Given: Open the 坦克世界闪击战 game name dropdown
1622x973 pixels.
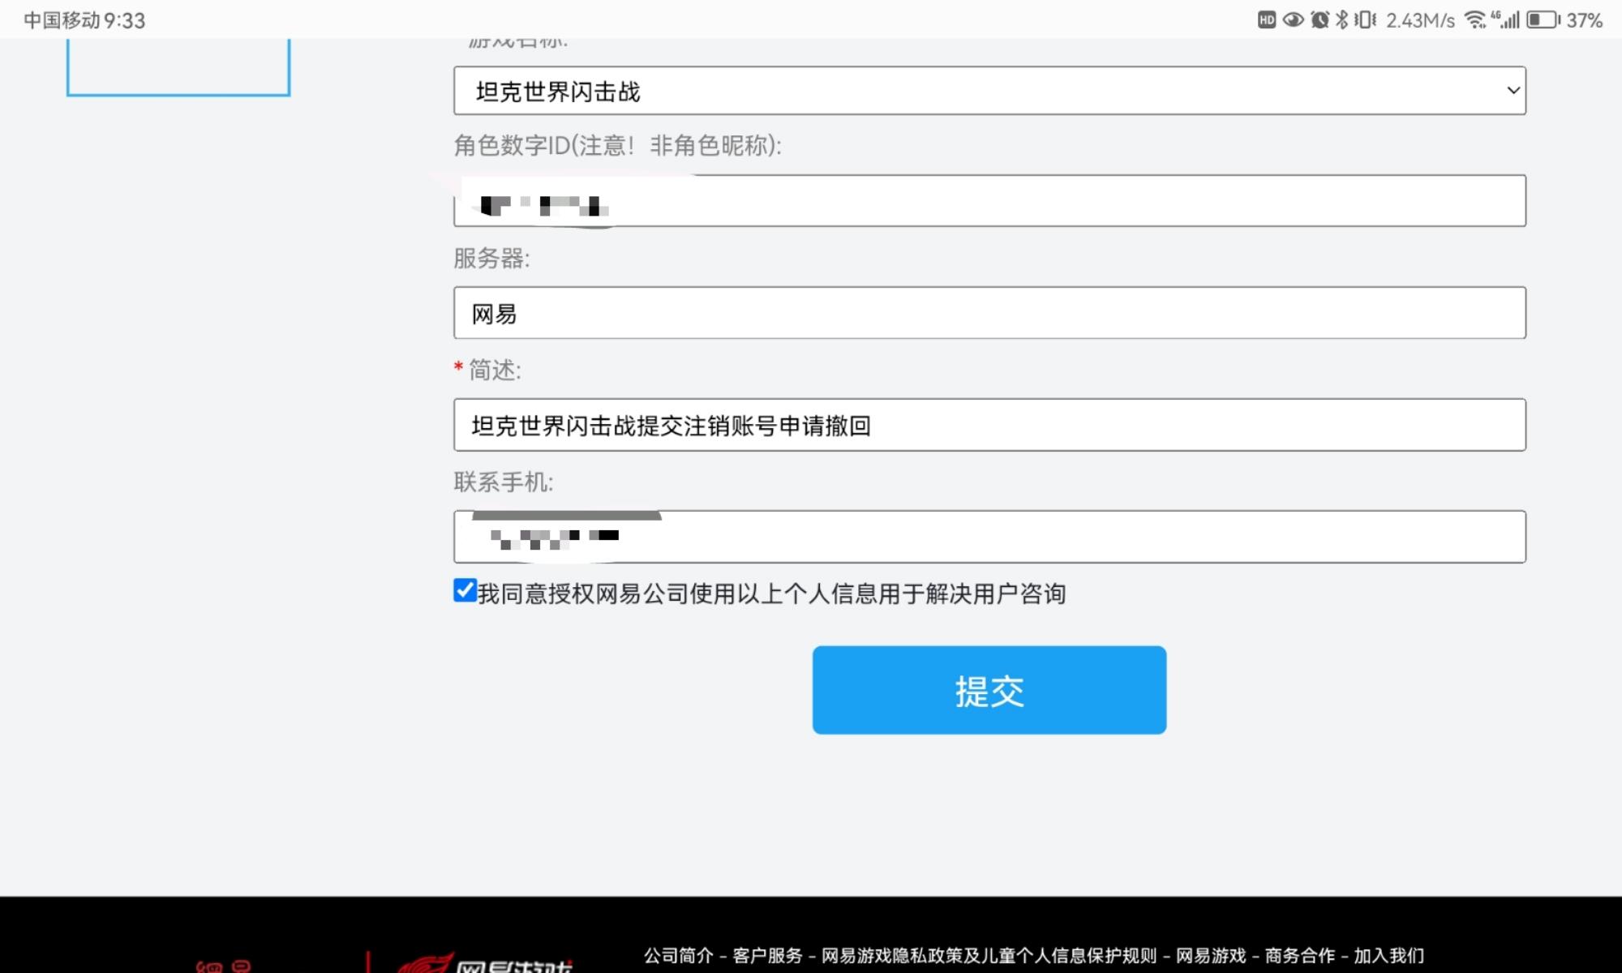Looking at the screenshot, I should (989, 91).
